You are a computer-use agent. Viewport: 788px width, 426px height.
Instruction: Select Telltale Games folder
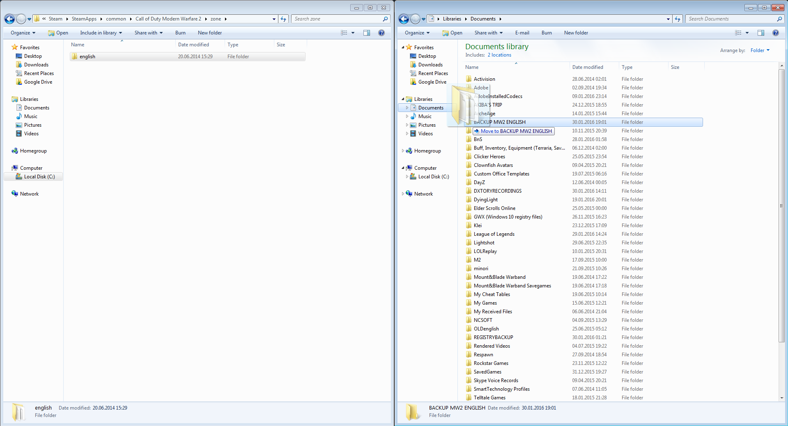pos(489,398)
